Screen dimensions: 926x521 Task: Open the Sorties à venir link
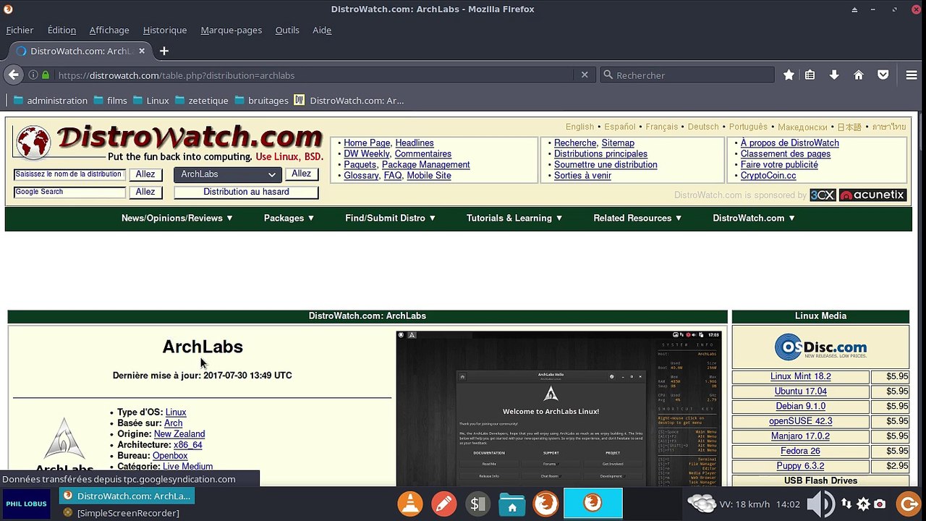click(582, 176)
